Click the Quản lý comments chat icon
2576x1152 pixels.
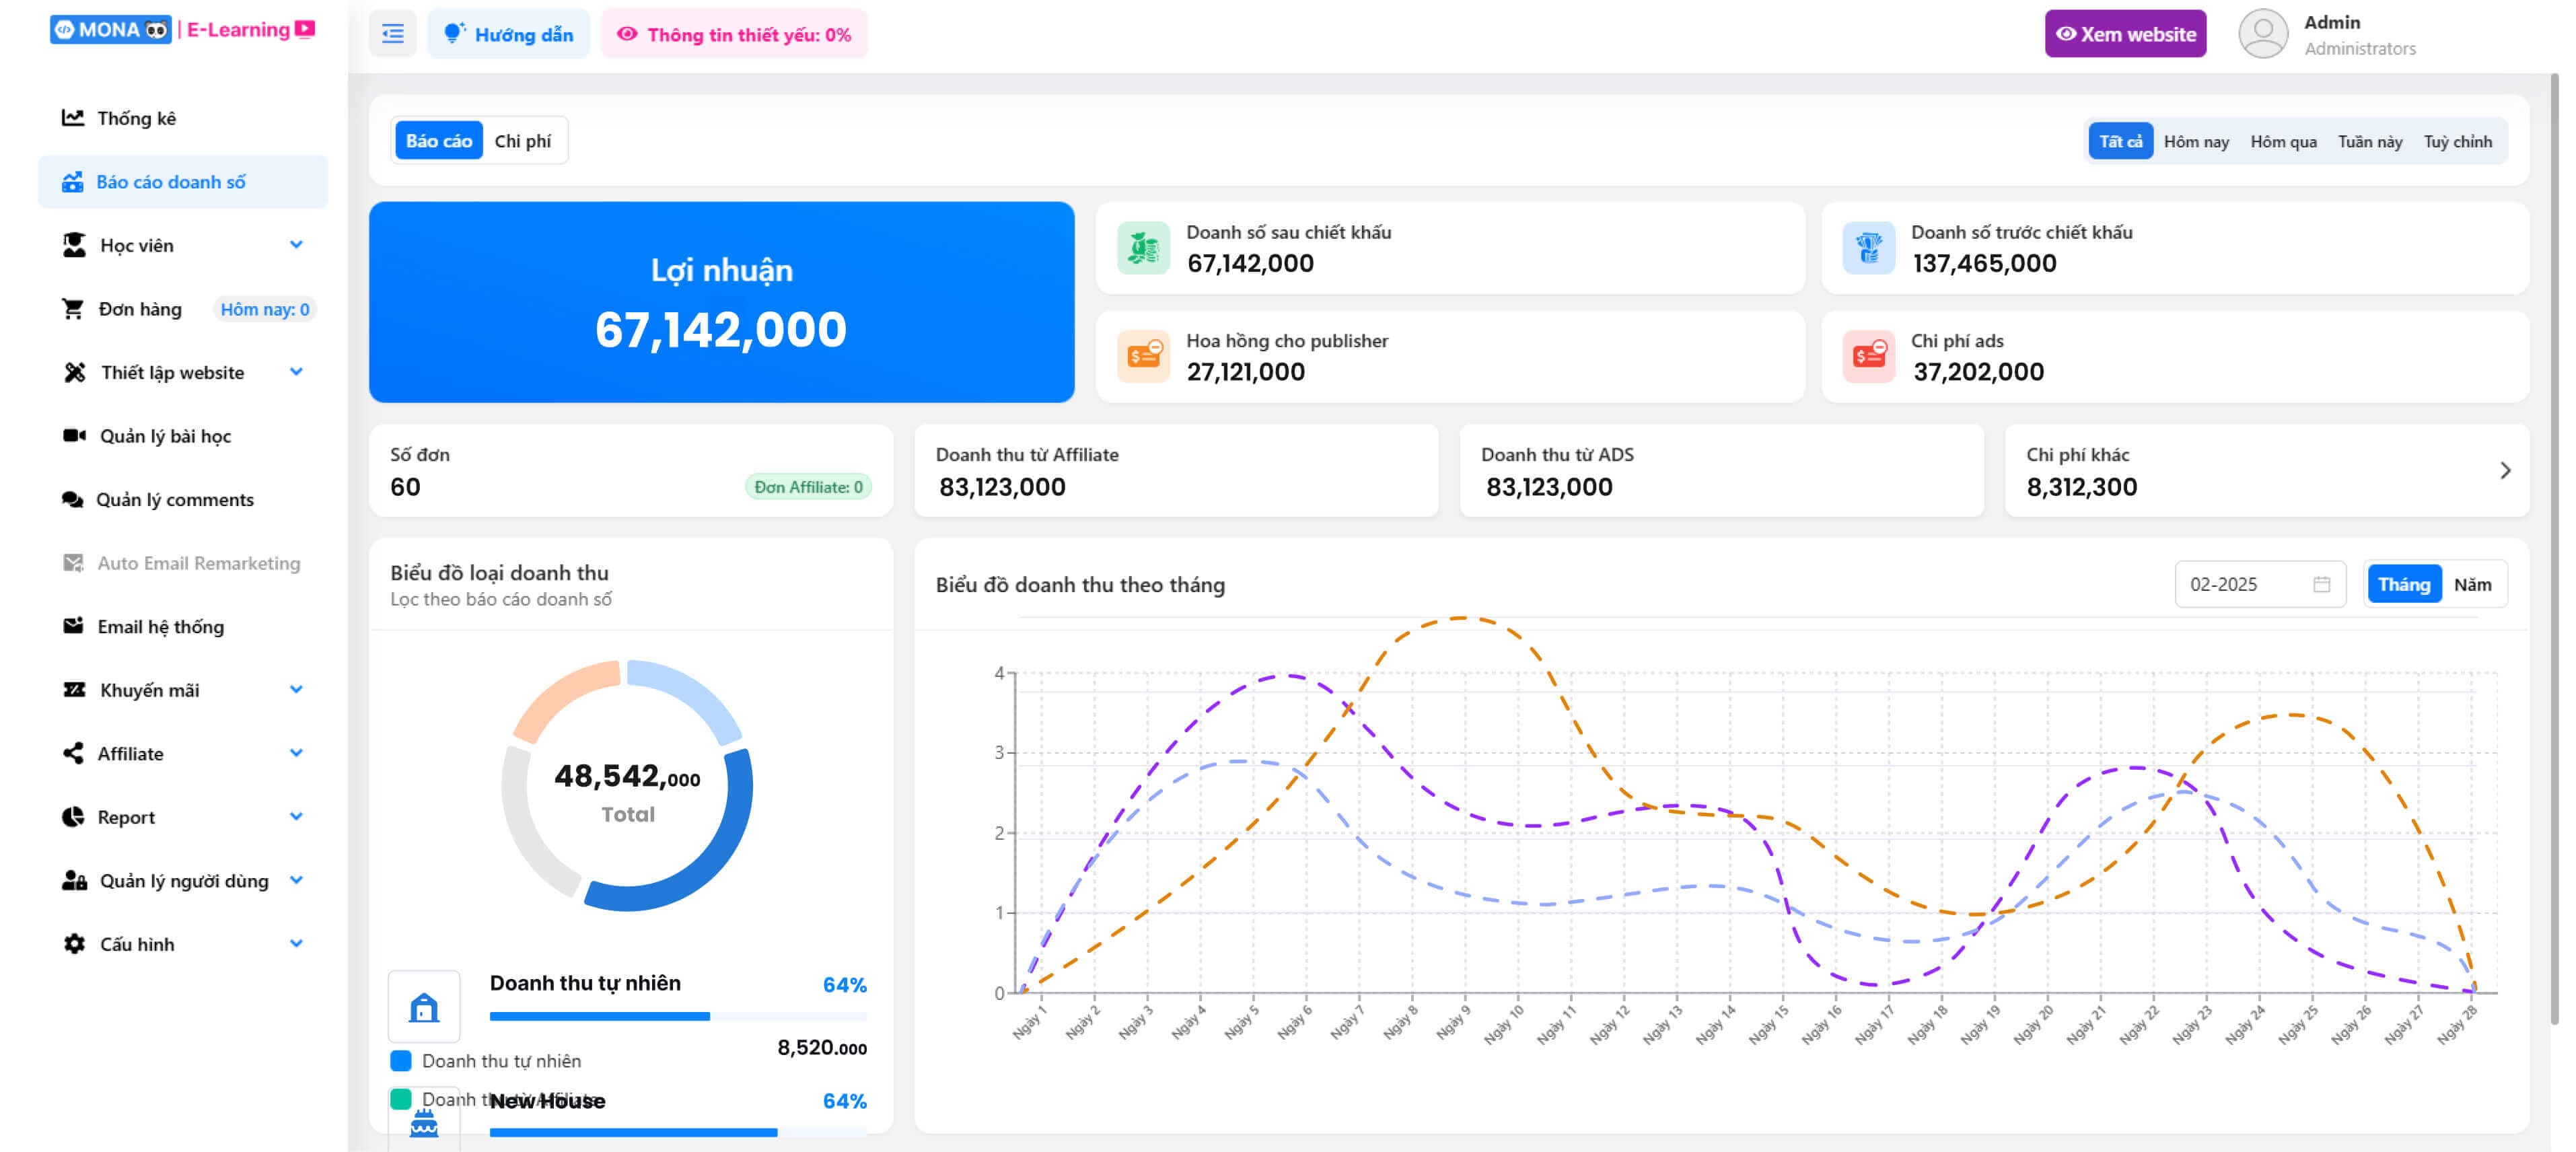tap(72, 499)
